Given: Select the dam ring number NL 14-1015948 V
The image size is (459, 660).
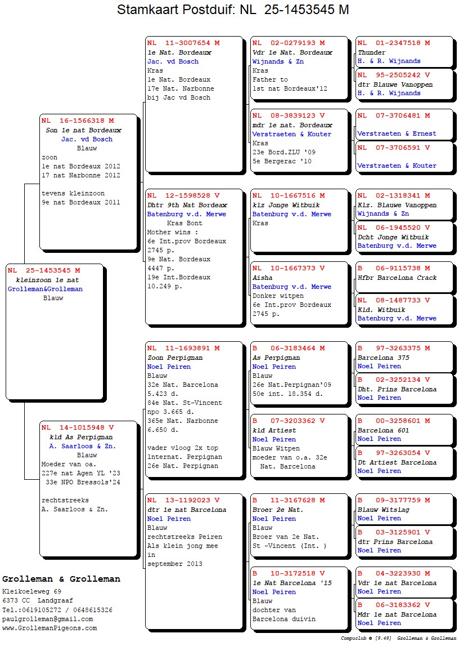Looking at the screenshot, I should tap(78, 428).
